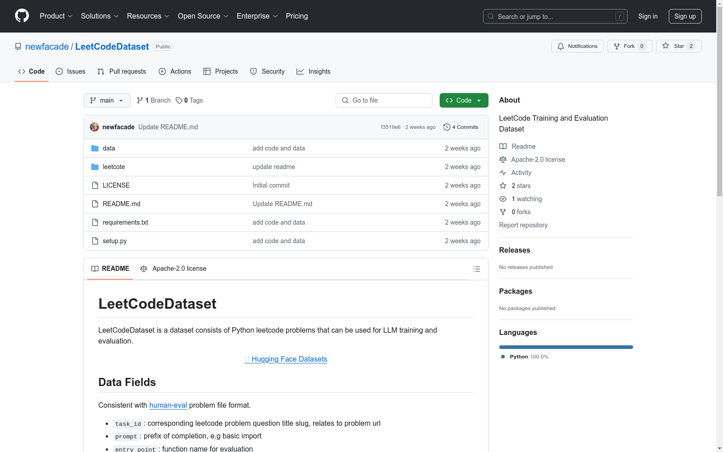Screen dimensions: 723x452
Task: Expand the Product menu
Action: click(56, 16)
